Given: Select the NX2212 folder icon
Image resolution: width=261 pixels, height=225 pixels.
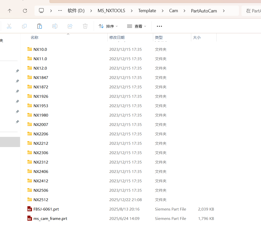Looking at the screenshot, I should click(30, 143).
